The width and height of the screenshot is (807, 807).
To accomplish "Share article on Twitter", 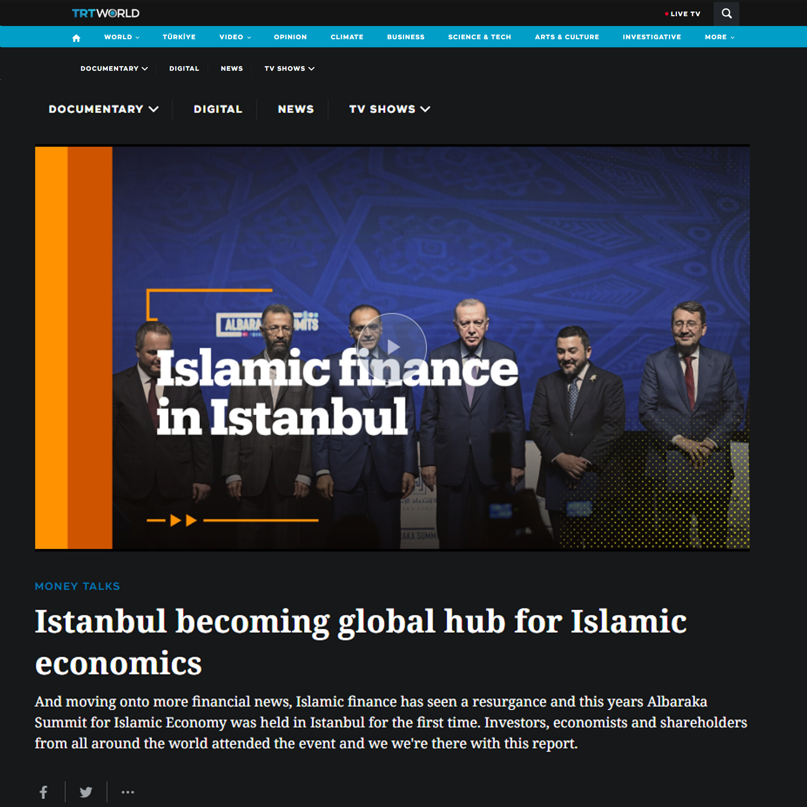I will [86, 792].
